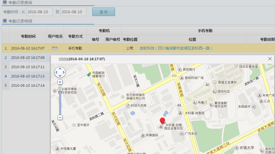Click the 贵阳银行 bank icon on map

click(179, 70)
